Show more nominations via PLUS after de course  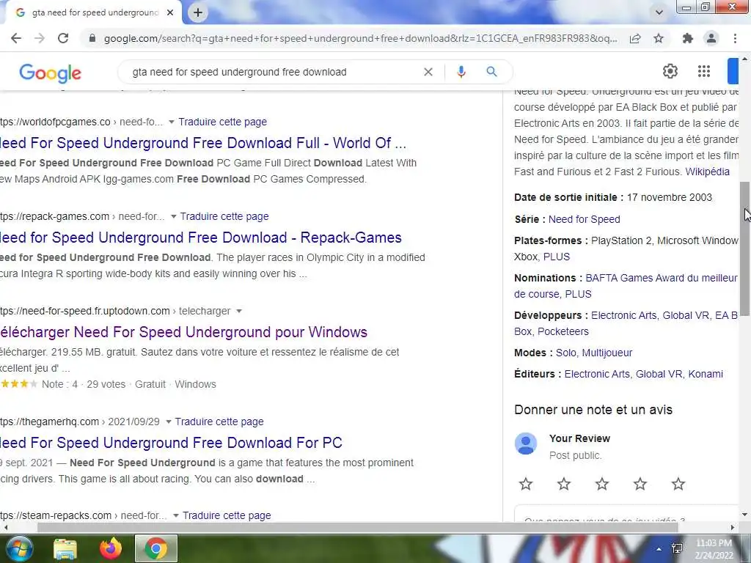pos(578,294)
